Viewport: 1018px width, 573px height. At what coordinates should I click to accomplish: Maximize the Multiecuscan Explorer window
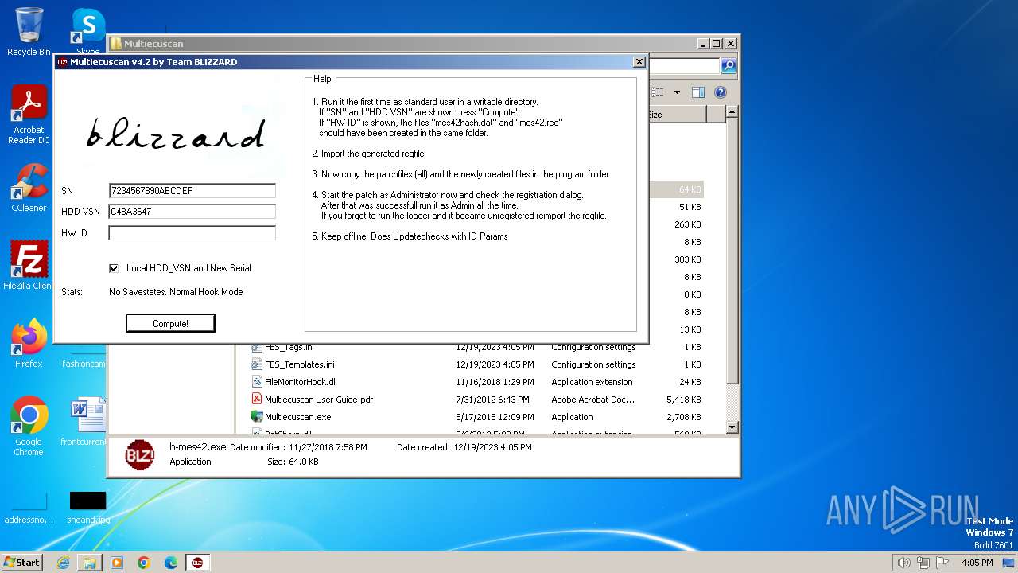pos(716,44)
